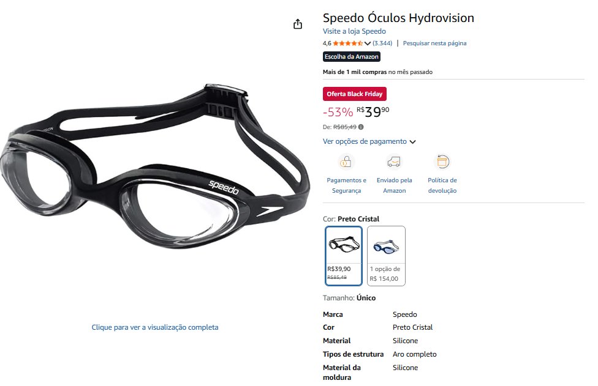Select the Preto Cristal color option

tap(344, 256)
